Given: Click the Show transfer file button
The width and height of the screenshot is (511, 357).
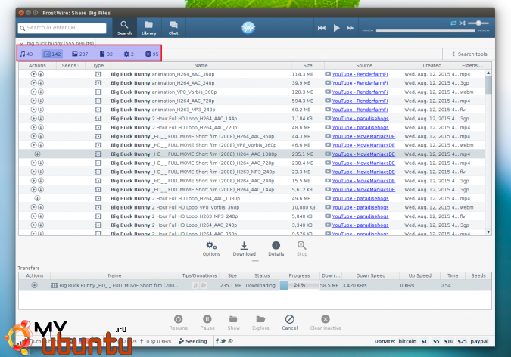Looking at the screenshot, I should click(x=233, y=322).
